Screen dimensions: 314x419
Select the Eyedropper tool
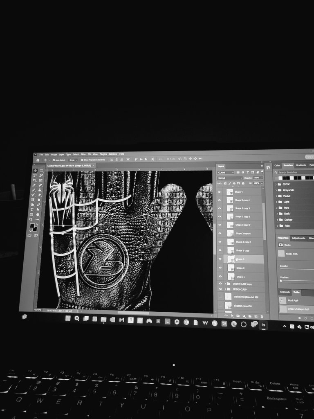[x=34, y=185]
